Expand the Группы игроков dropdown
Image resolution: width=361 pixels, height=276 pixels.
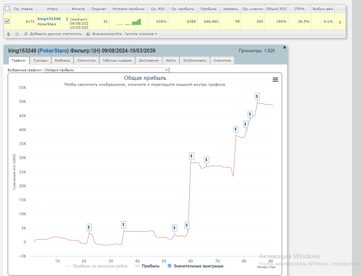click(x=141, y=34)
